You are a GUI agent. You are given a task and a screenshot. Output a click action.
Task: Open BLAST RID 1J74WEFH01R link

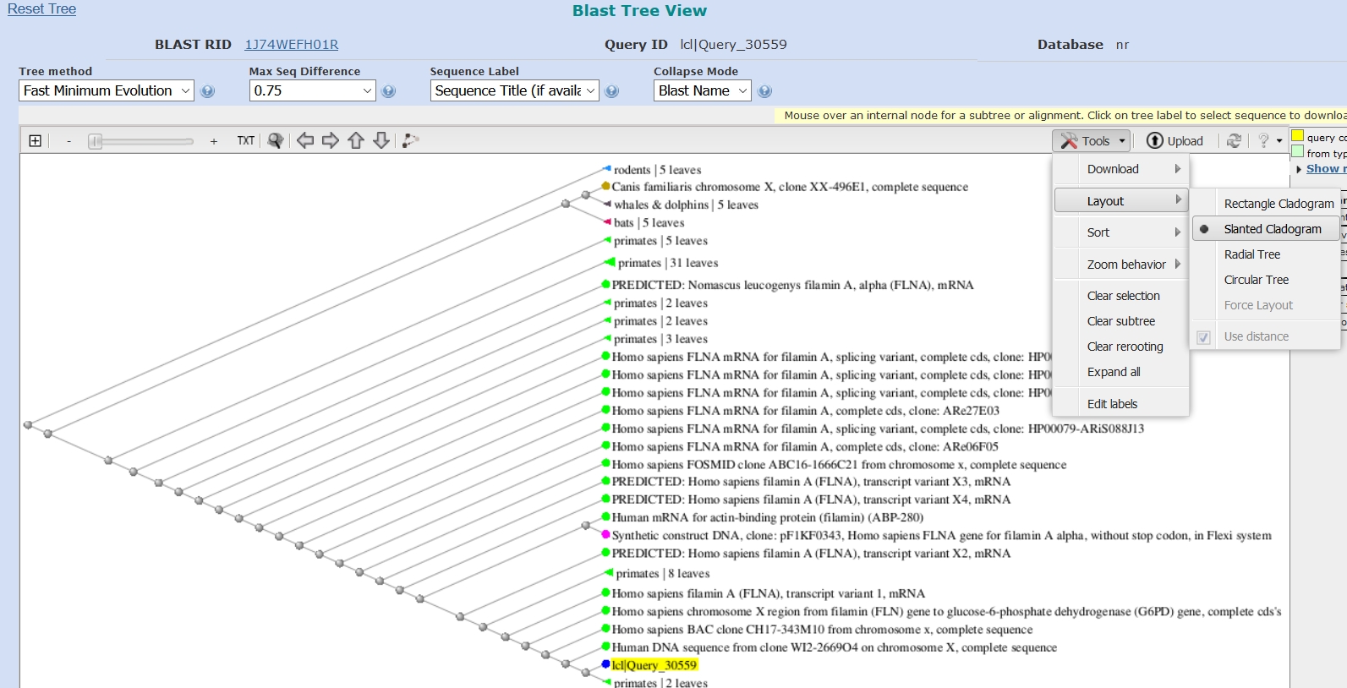292,45
